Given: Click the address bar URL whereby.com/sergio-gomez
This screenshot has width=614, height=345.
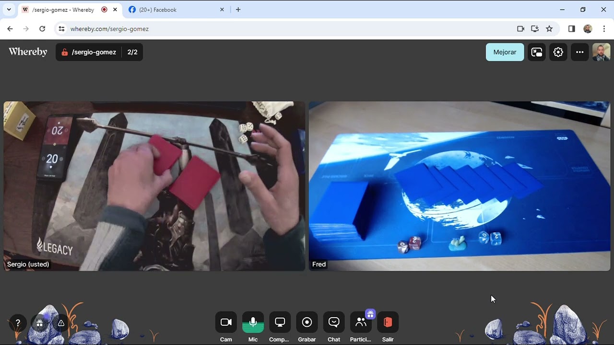Looking at the screenshot, I should 109,29.
